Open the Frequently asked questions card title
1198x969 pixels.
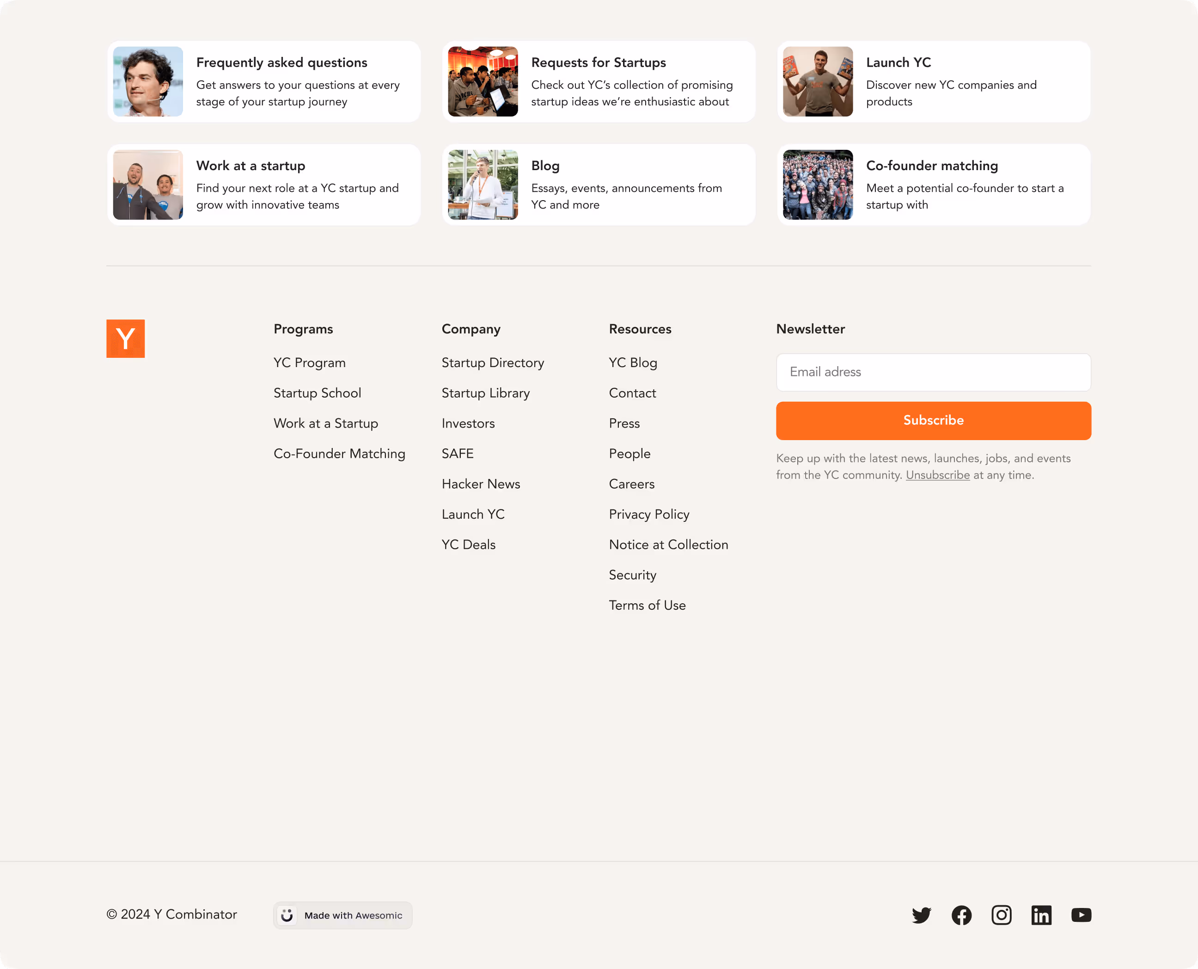pos(282,62)
